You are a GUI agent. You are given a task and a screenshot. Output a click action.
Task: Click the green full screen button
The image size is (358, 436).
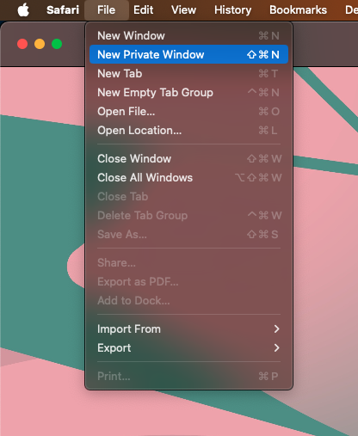click(x=57, y=44)
